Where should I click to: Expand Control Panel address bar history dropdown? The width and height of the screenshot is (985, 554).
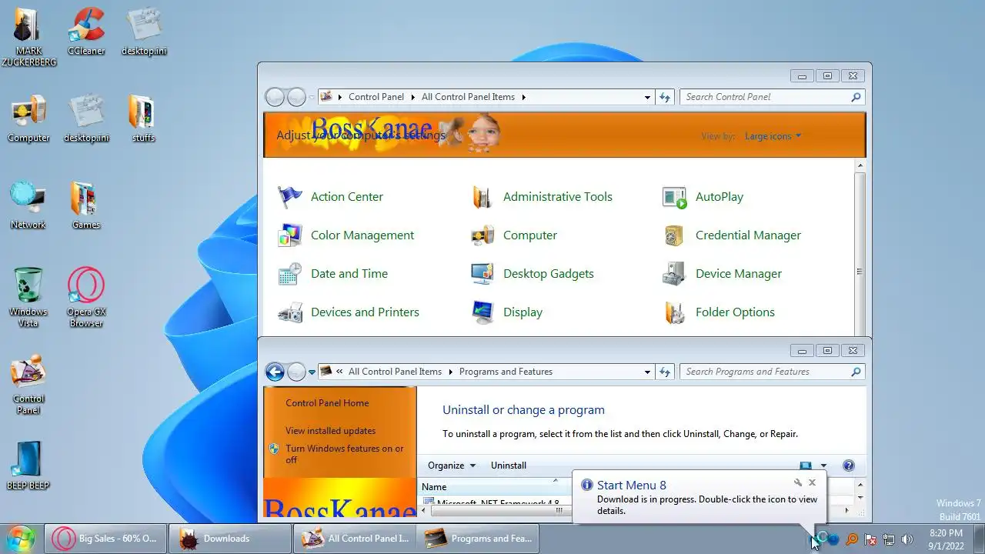point(647,97)
